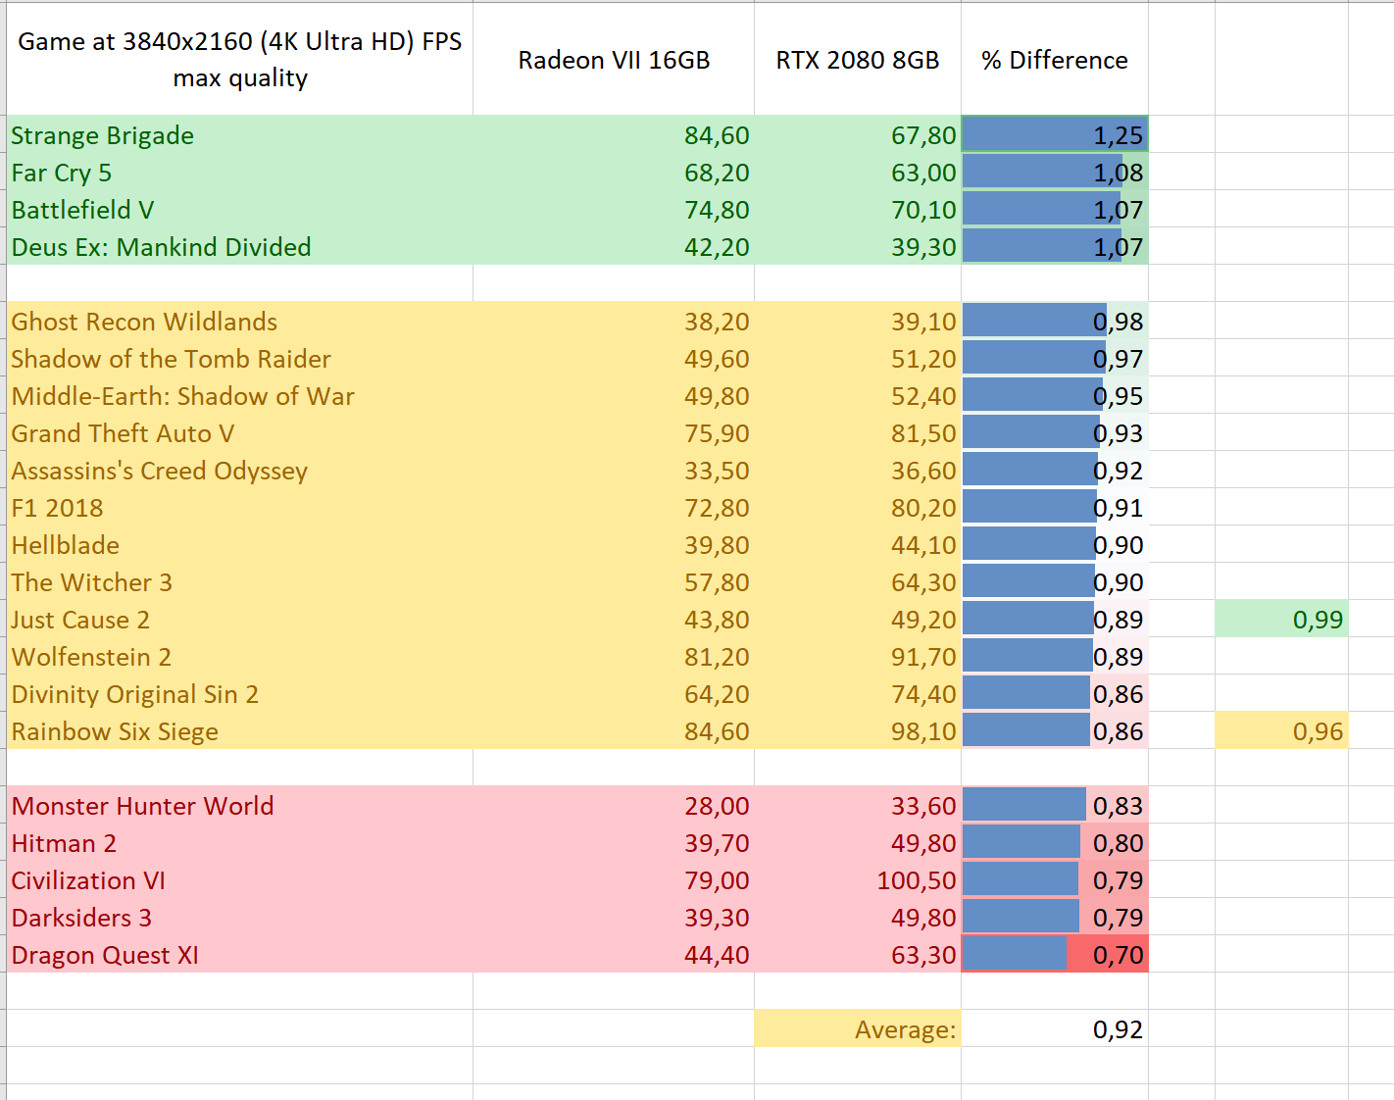Image resolution: width=1394 pixels, height=1100 pixels.
Task: Click Far Cry 5 Radeon value 68,20
Action: [x=614, y=172]
